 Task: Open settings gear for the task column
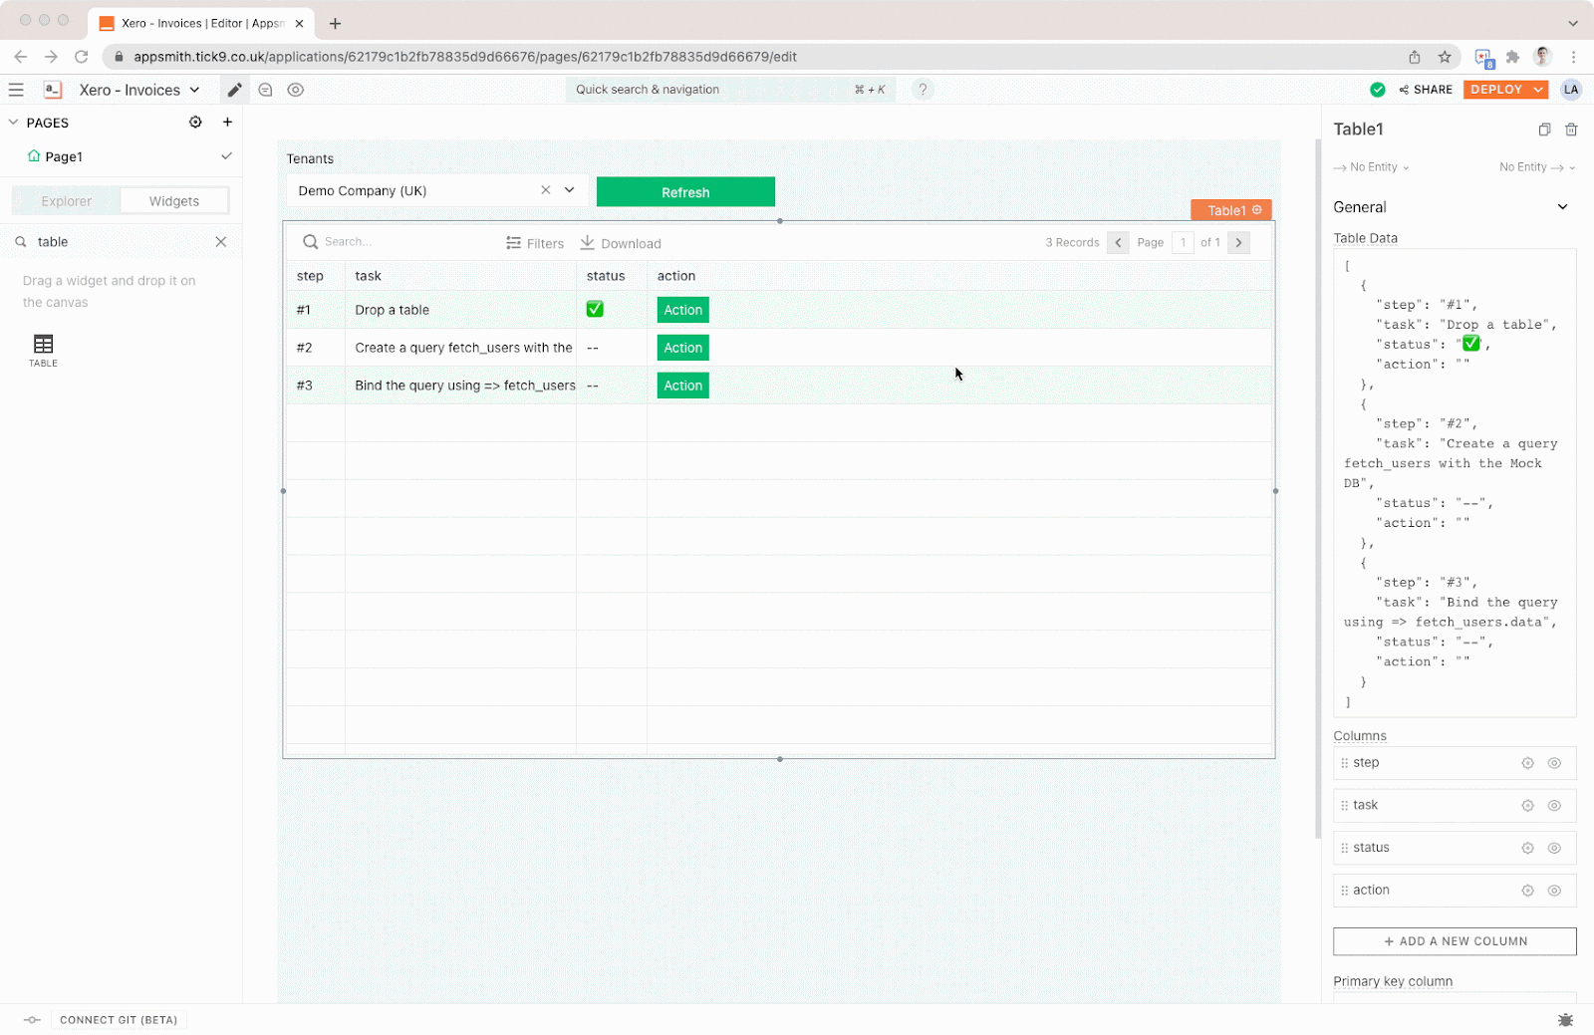click(1527, 805)
